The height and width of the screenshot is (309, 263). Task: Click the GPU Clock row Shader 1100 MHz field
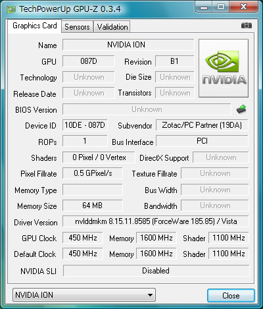pyautogui.click(x=229, y=238)
